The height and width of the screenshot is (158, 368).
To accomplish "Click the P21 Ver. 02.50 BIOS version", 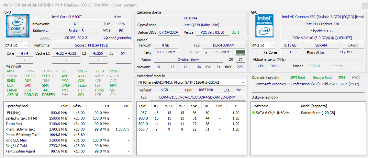I will 212,32.
